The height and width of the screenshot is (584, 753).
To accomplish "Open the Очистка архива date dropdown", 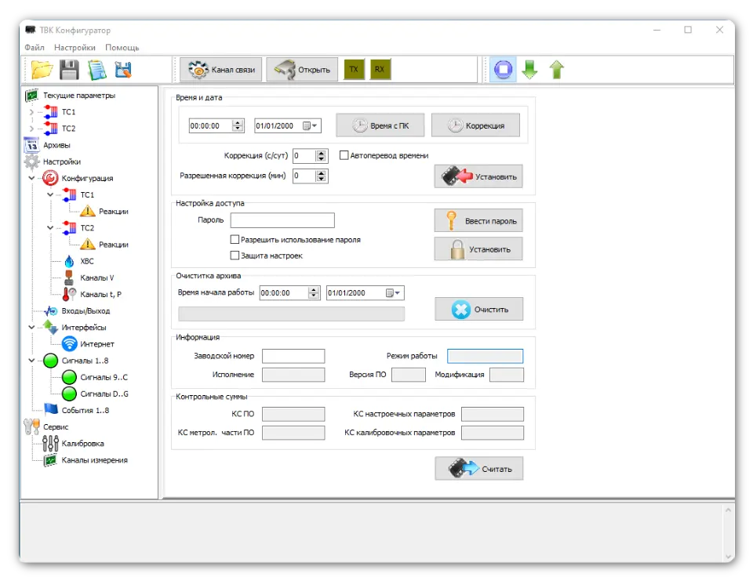I will point(396,293).
